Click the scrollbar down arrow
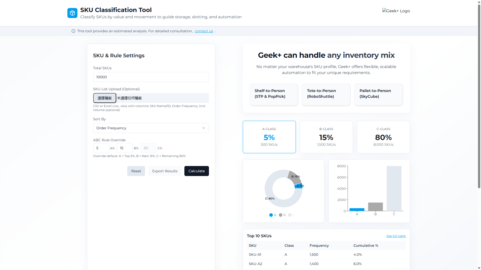The image size is (481, 270). coord(479,268)
